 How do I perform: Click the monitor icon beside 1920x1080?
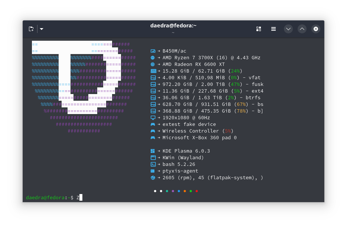pyautogui.click(x=153, y=118)
